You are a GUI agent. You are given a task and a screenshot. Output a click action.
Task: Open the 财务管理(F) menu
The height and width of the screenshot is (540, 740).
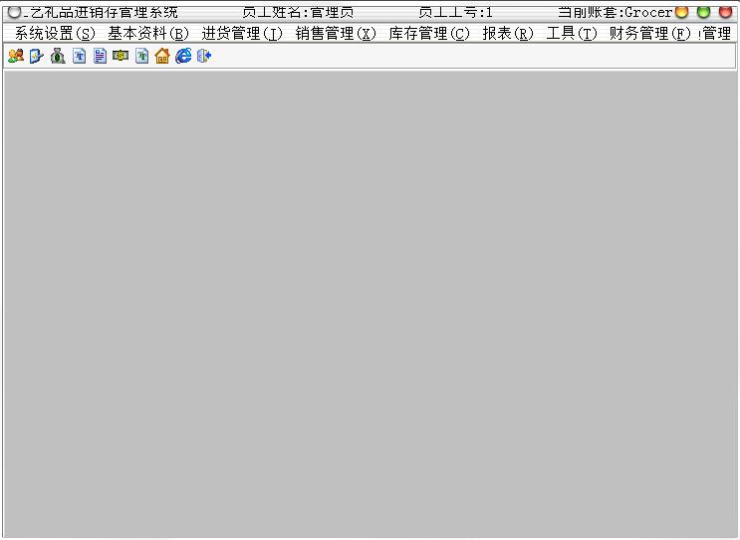[649, 34]
